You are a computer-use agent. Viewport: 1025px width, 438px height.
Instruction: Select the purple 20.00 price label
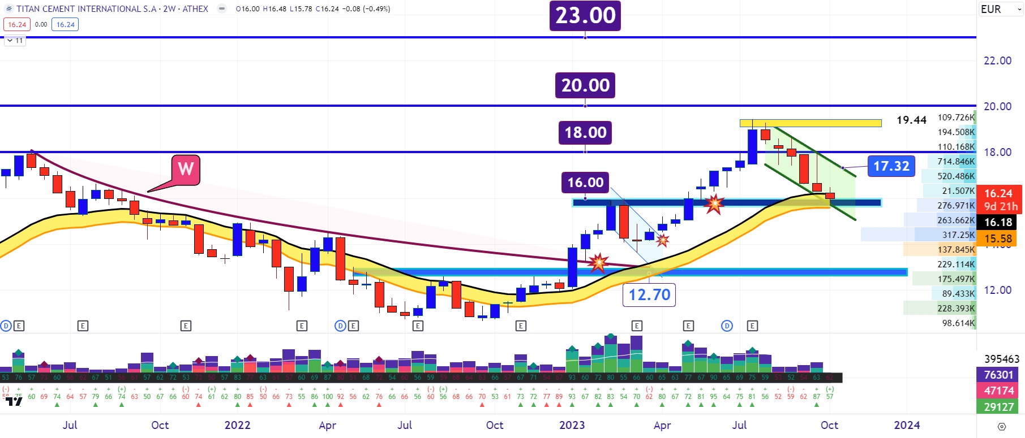[x=585, y=85]
